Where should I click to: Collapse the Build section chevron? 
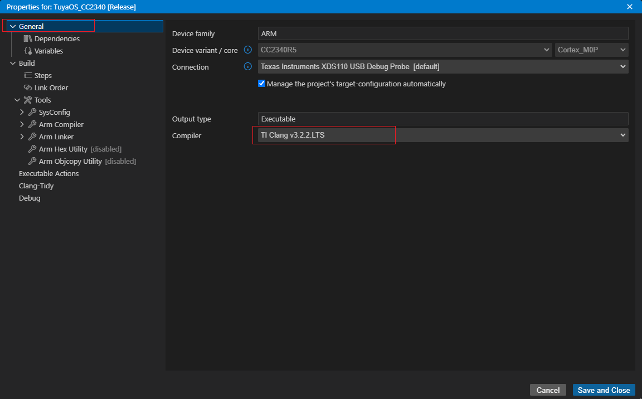click(13, 63)
